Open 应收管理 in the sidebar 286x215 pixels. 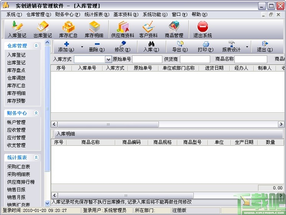[16, 130]
